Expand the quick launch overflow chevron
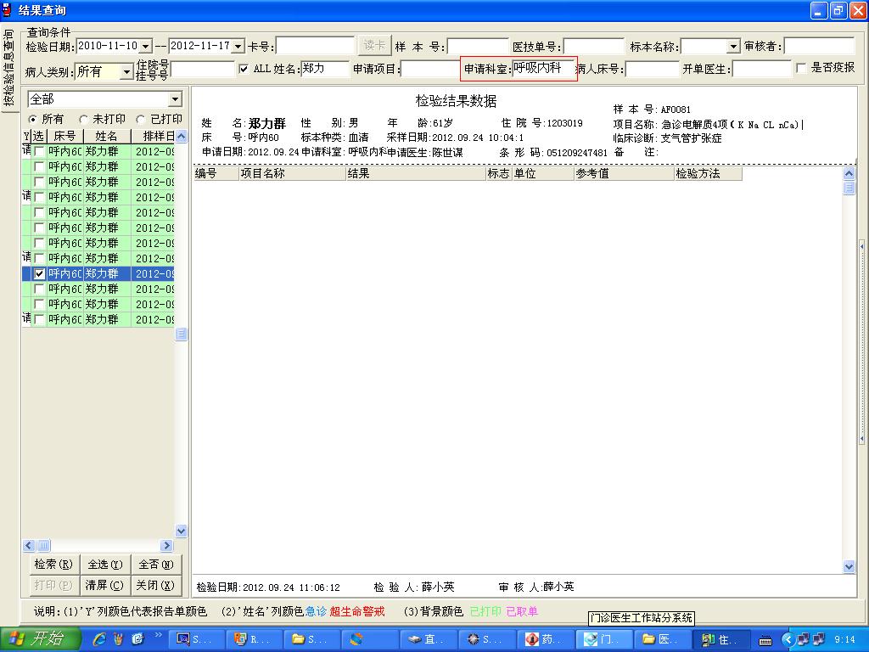Viewport: 869px width, 652px height. point(159,635)
